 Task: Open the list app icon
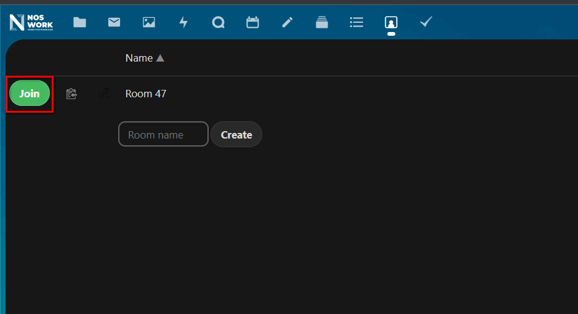356,23
